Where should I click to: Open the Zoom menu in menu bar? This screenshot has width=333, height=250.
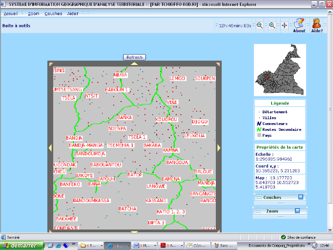coord(33,14)
